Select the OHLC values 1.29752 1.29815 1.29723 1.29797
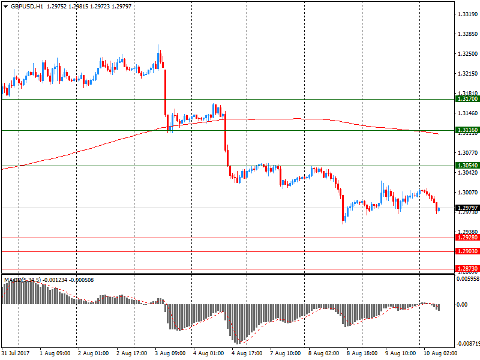 tap(89, 7)
